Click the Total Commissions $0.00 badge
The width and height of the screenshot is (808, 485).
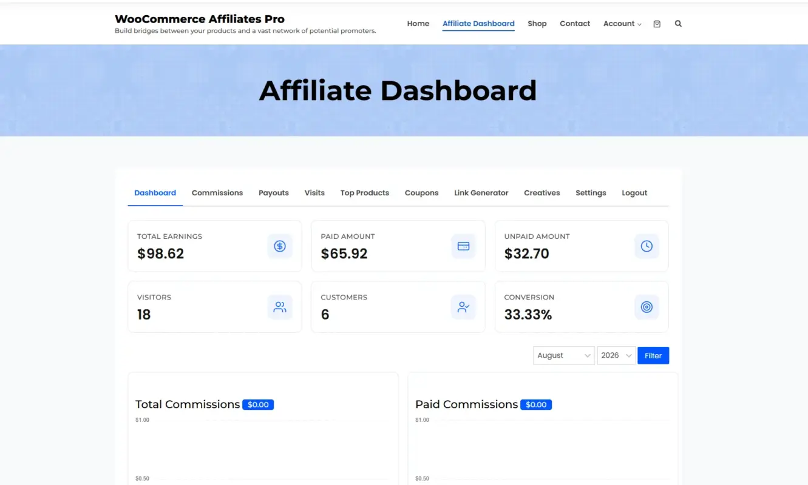(258, 404)
